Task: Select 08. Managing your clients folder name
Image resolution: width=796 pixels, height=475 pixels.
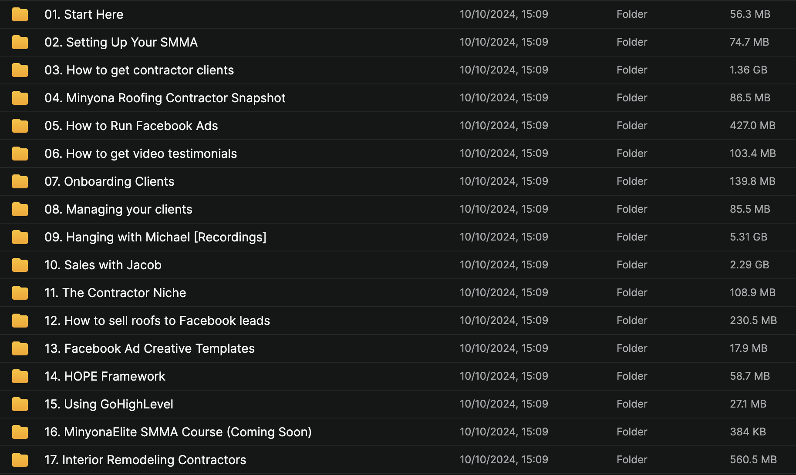Action: [x=118, y=209]
